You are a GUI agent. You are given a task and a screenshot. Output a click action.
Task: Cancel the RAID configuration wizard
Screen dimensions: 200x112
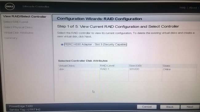tap(147, 107)
